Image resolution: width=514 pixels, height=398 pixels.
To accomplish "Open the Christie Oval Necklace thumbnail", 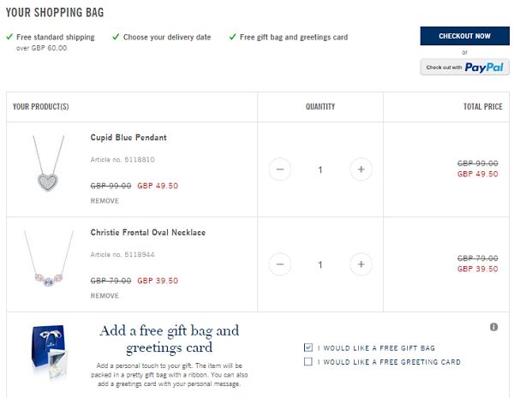I will click(x=48, y=258).
